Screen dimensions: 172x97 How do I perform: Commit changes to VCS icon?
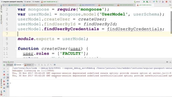pos(157,2)
